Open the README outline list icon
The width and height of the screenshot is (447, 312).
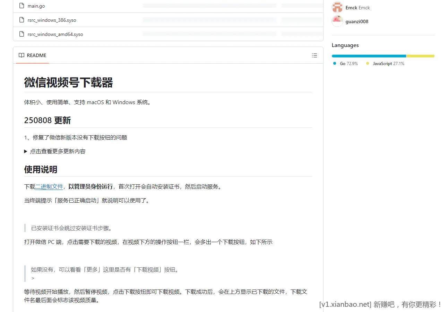tap(315, 55)
